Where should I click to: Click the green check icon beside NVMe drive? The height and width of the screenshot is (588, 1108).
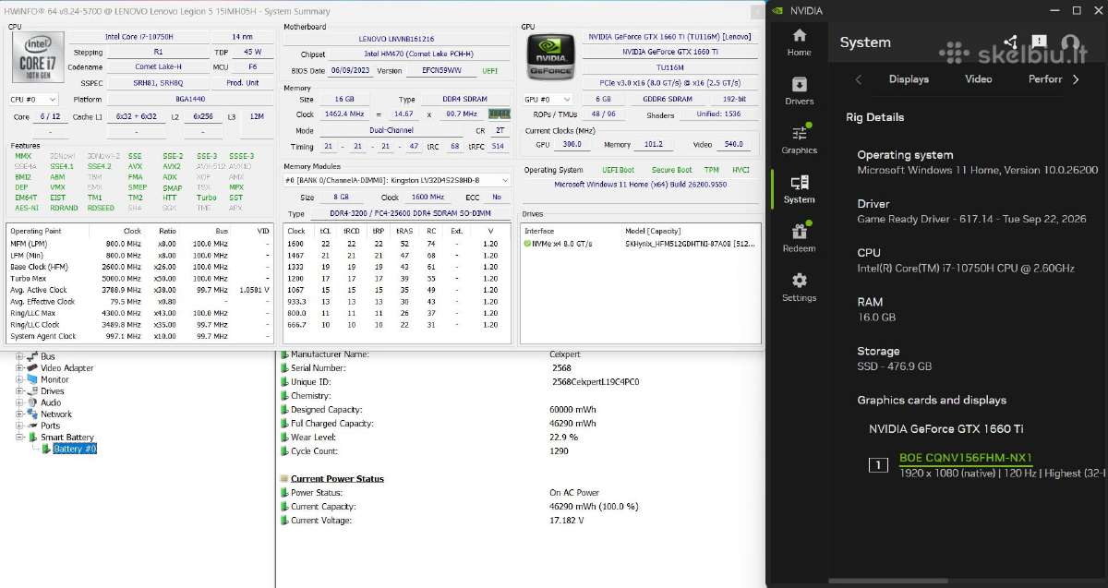click(x=527, y=244)
